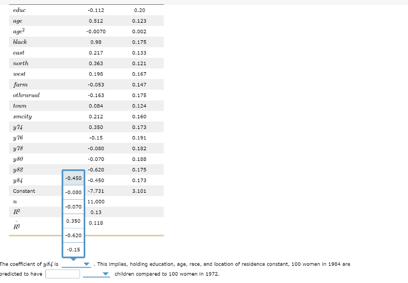Select -0.080 from the open dropdown
This screenshot has width=408, height=283.
[73, 193]
